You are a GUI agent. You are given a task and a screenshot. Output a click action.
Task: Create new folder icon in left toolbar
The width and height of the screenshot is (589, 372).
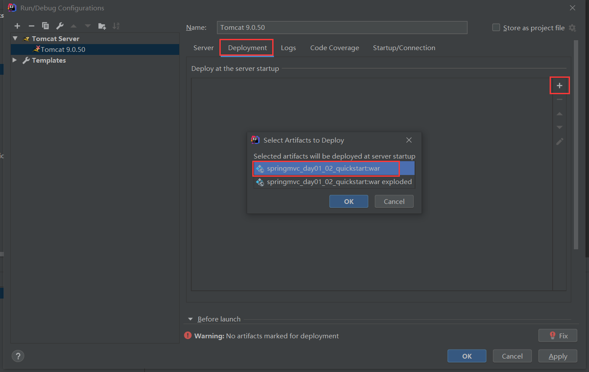(102, 26)
